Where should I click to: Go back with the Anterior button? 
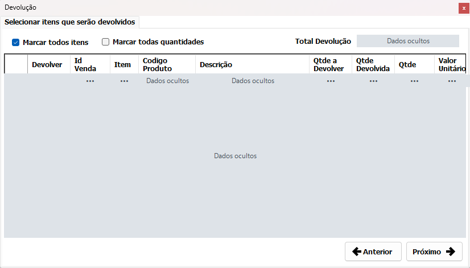[373, 251]
